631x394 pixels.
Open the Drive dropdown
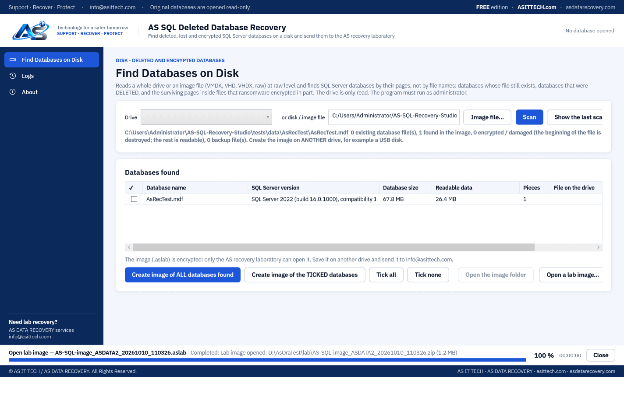(x=206, y=117)
